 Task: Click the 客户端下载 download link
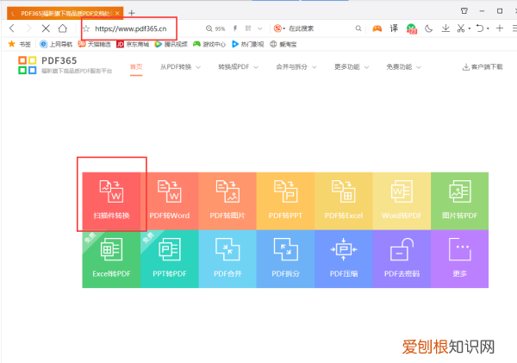tap(483, 67)
